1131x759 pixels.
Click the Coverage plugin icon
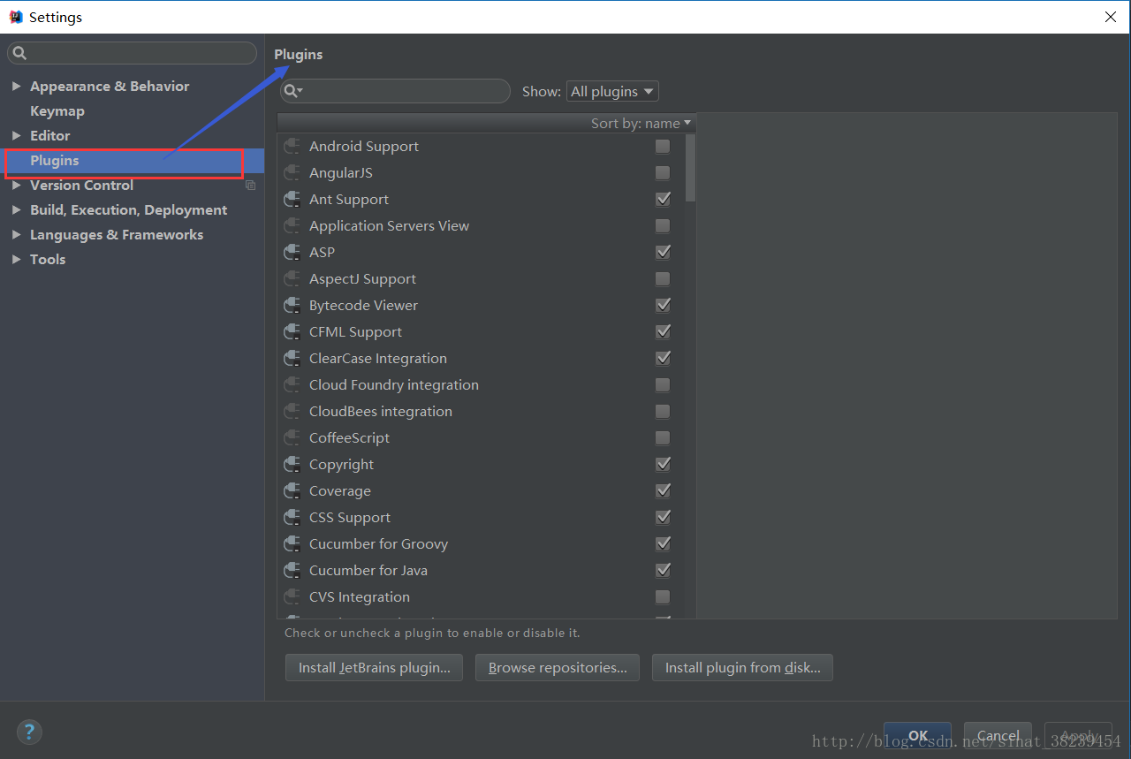click(292, 491)
